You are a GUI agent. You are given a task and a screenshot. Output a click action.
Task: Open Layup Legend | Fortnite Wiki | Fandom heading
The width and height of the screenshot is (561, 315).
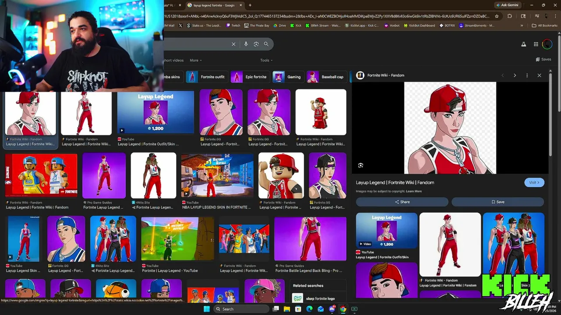pos(395,182)
